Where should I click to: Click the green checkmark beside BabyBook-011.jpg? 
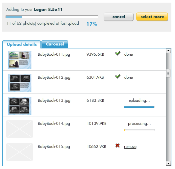tap(118, 53)
